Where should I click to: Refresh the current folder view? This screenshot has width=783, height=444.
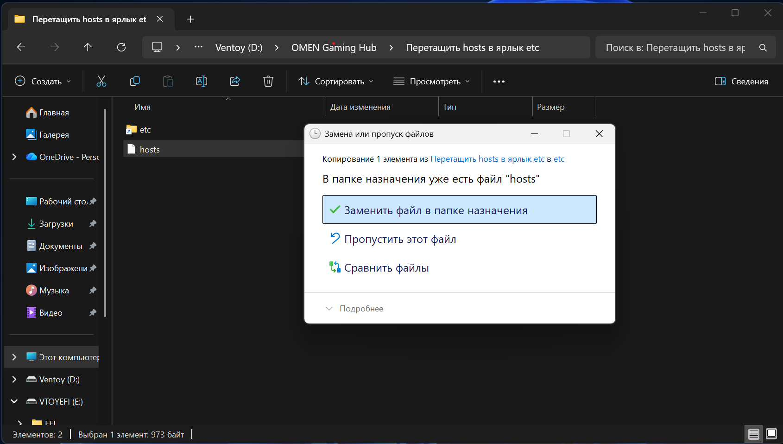pyautogui.click(x=121, y=47)
